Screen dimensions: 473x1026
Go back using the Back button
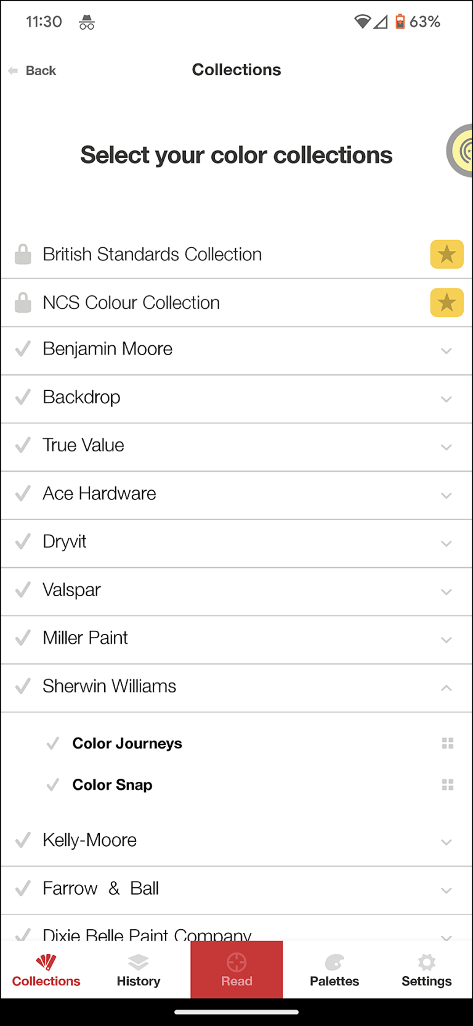[x=33, y=71]
